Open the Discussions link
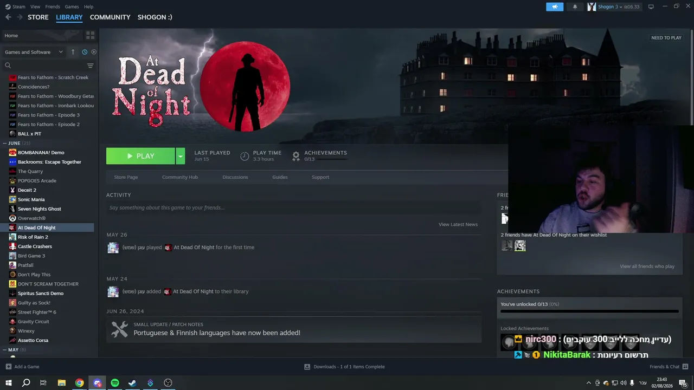This screenshot has width=694, height=390. [x=235, y=177]
